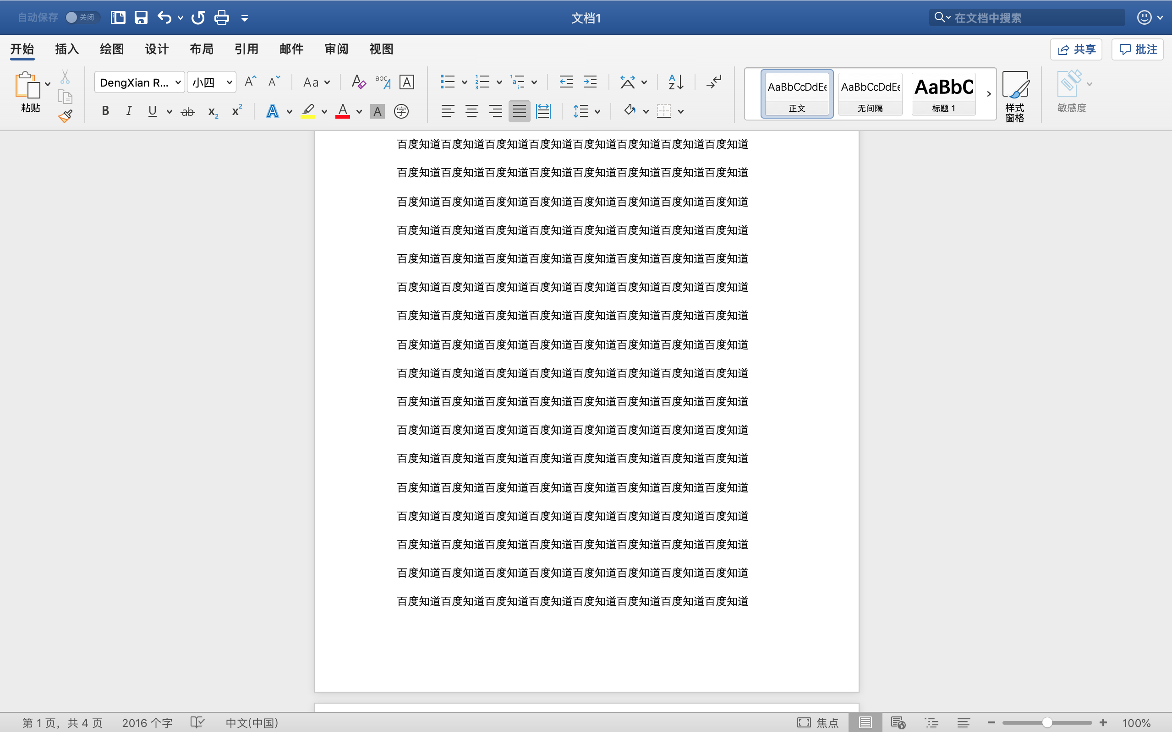Open the Change Case Aa dropdown
The image size is (1172, 732).
coord(317,82)
